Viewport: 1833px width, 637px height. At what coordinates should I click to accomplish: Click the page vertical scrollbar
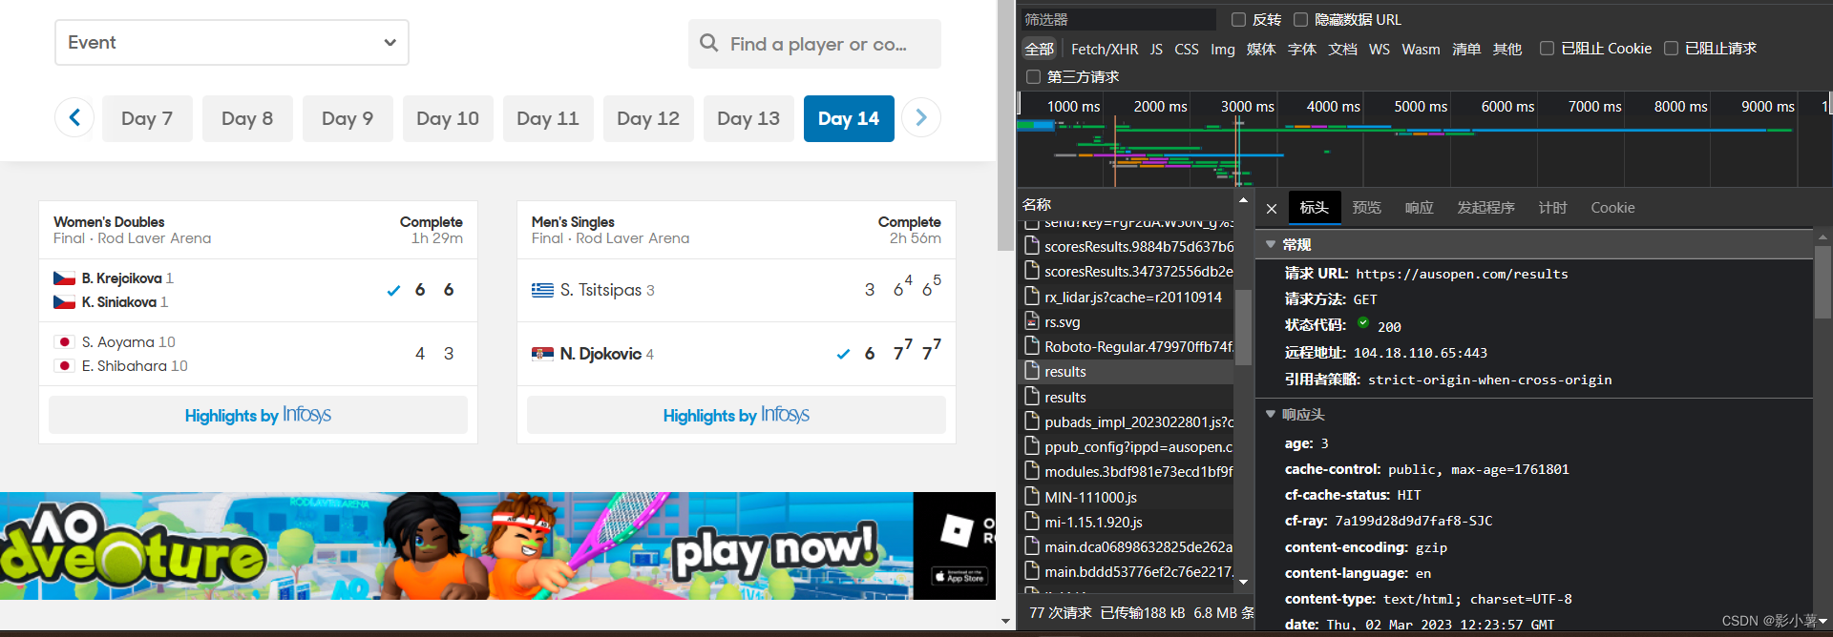(1005, 125)
